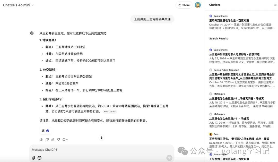The width and height of the screenshot is (278, 162).
Task: Click the scroll to bottom arrow
Action: (101, 138)
